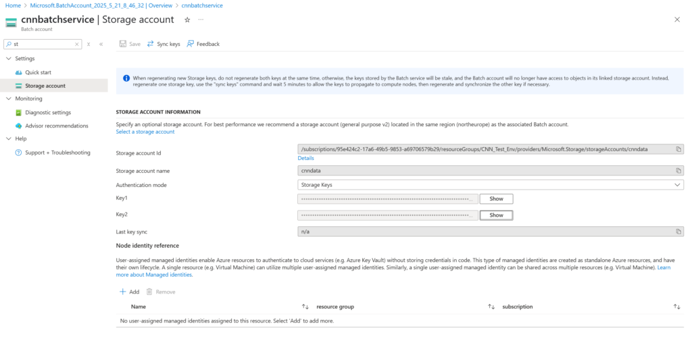Select Storage account in the sidebar
Image resolution: width=692 pixels, height=355 pixels.
coord(45,86)
